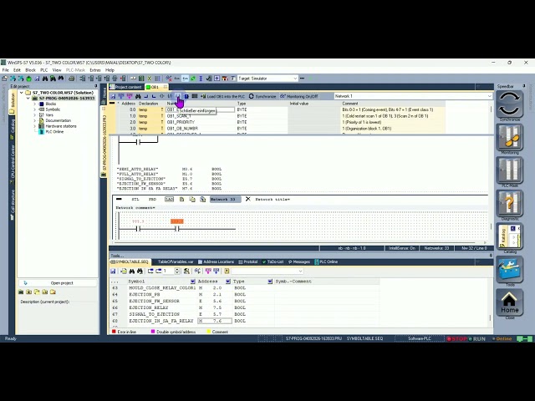The height and width of the screenshot is (401, 535).
Task: Expand the Hardware stations tree node
Action: [34, 126]
